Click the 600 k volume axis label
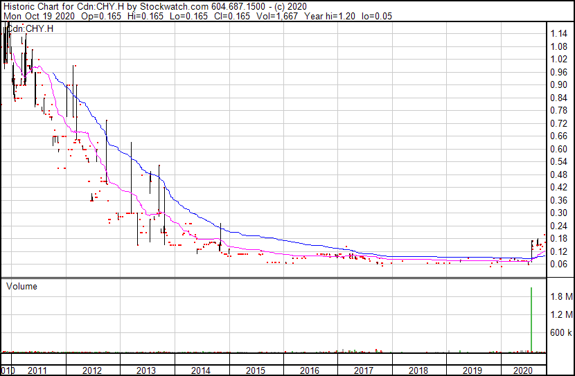 (x=560, y=333)
